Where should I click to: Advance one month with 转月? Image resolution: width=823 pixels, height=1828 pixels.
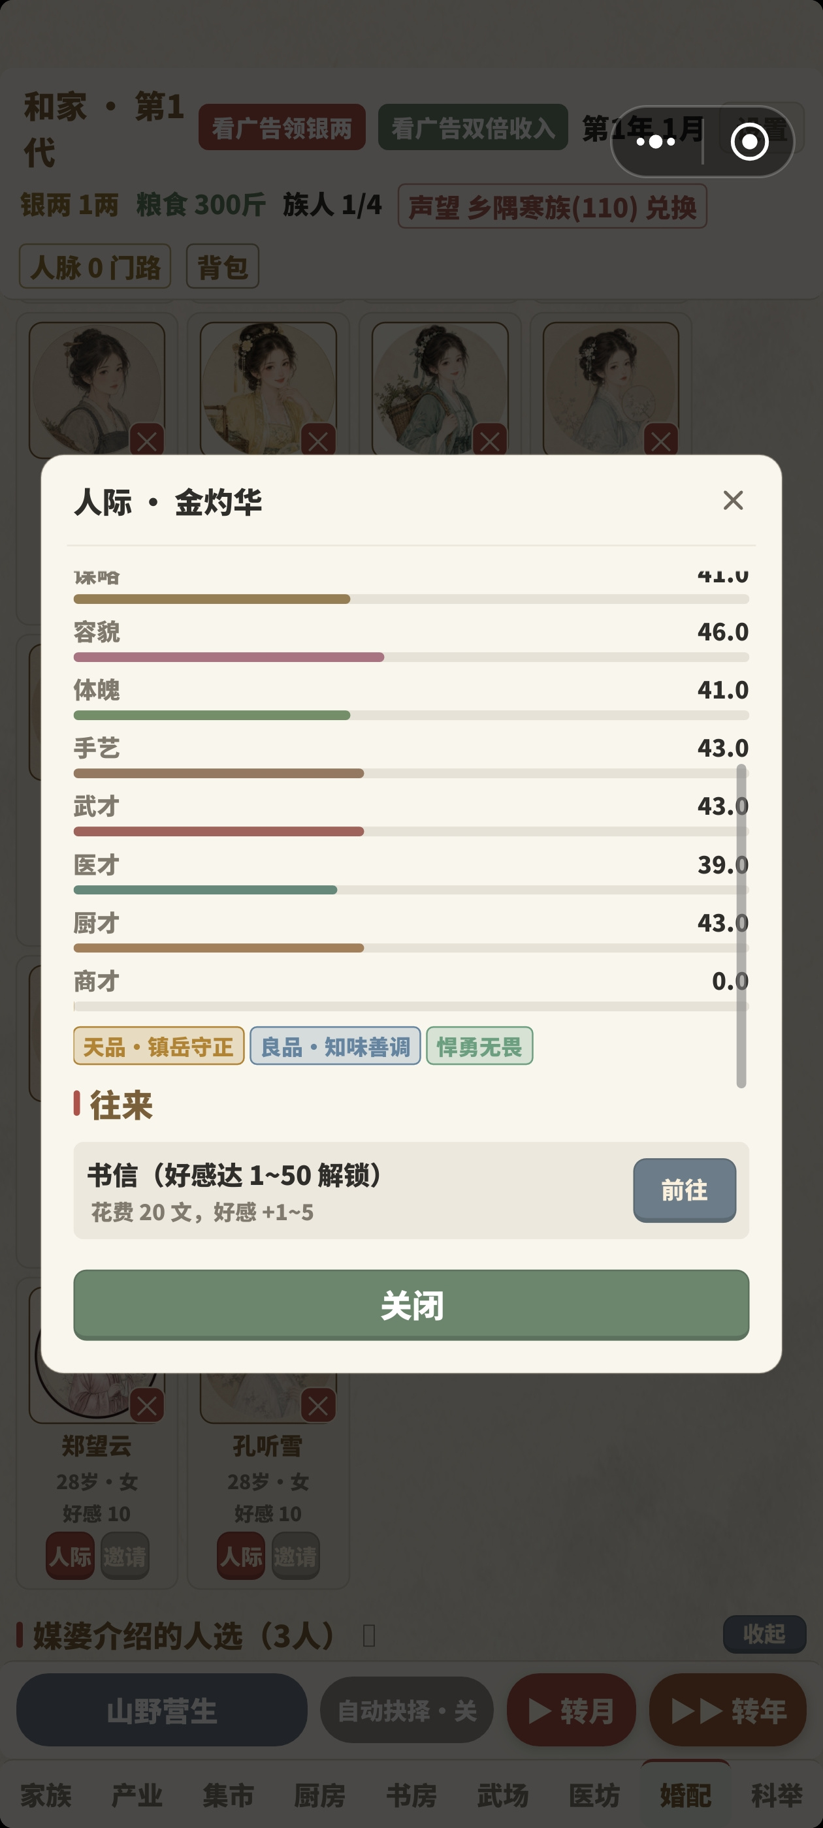click(571, 1710)
